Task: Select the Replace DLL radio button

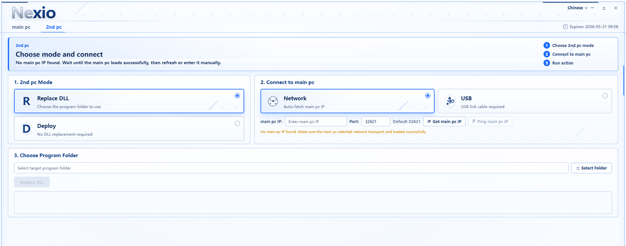Action: tap(237, 96)
